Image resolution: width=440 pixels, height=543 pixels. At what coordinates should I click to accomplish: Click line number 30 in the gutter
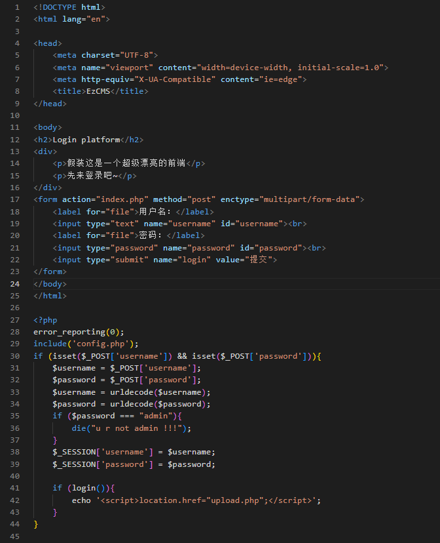tap(15, 356)
